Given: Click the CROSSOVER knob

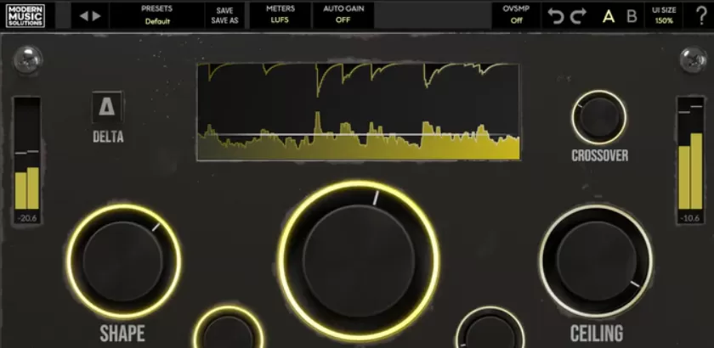Looking at the screenshot, I should coord(598,117).
